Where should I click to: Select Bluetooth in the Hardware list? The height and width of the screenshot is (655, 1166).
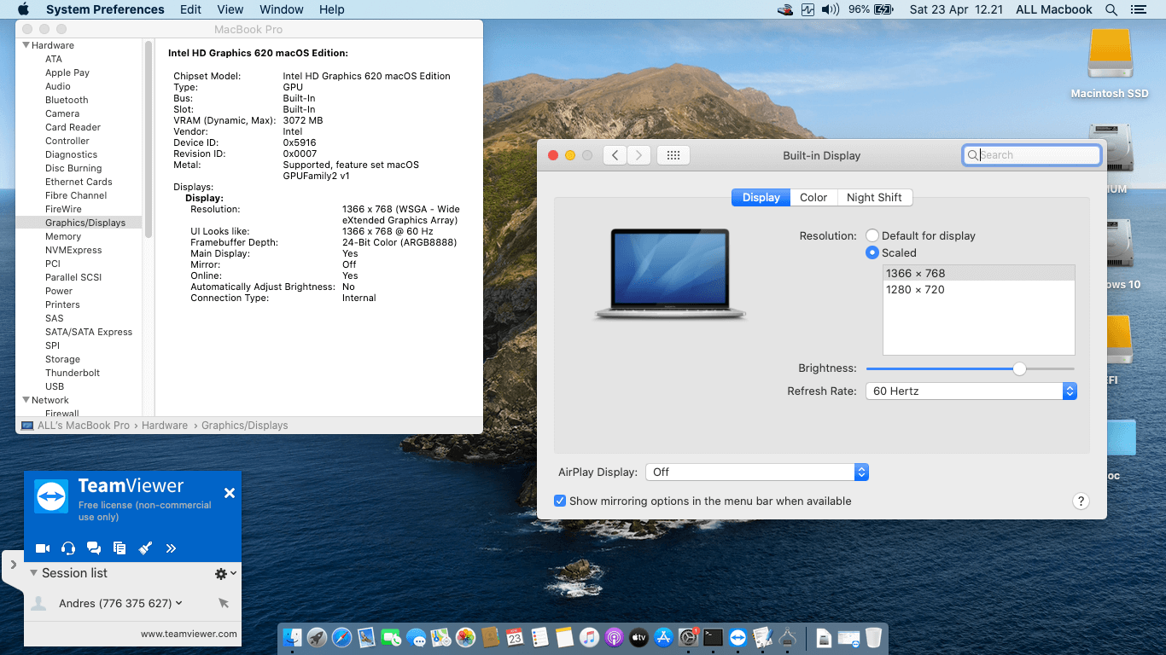pyautogui.click(x=67, y=100)
